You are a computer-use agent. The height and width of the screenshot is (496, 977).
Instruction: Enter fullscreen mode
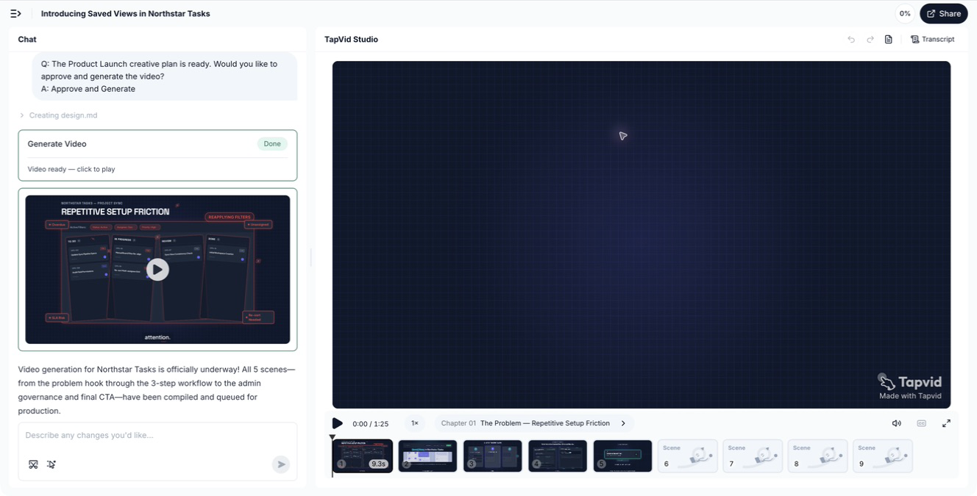(x=946, y=423)
